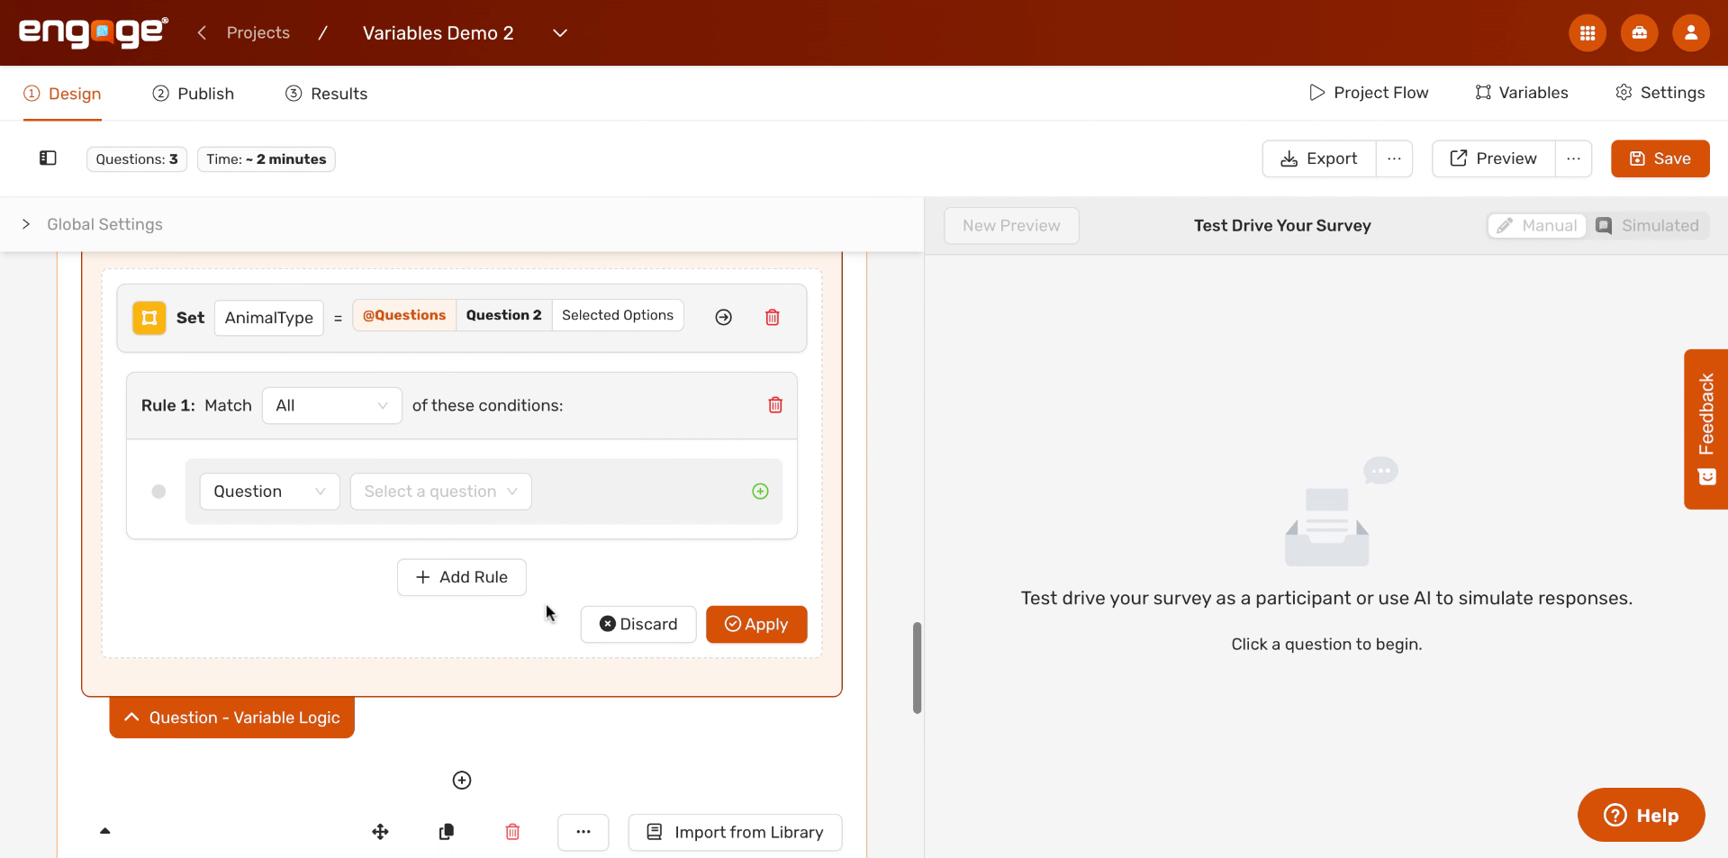
Task: Open the Variables panel
Action: click(x=1522, y=93)
